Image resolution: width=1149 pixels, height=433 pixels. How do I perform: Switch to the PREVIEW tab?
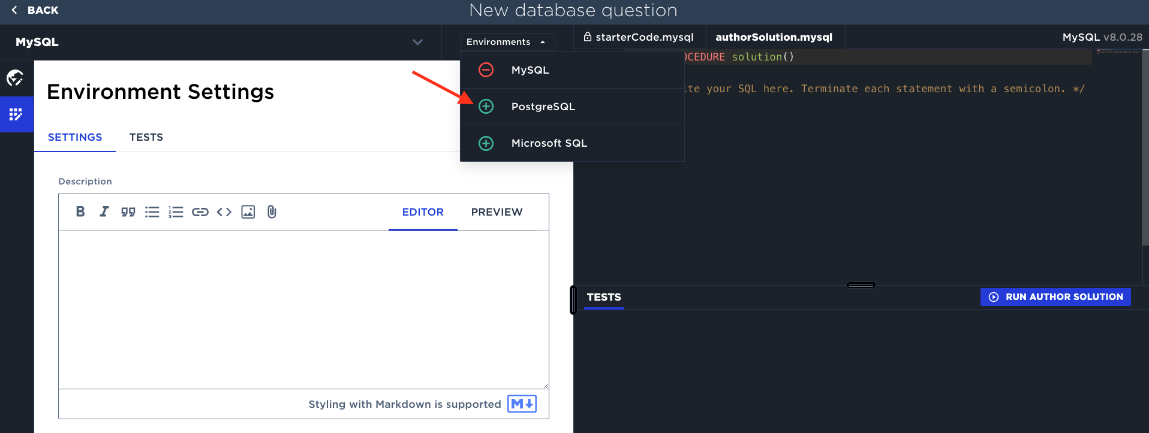(497, 212)
